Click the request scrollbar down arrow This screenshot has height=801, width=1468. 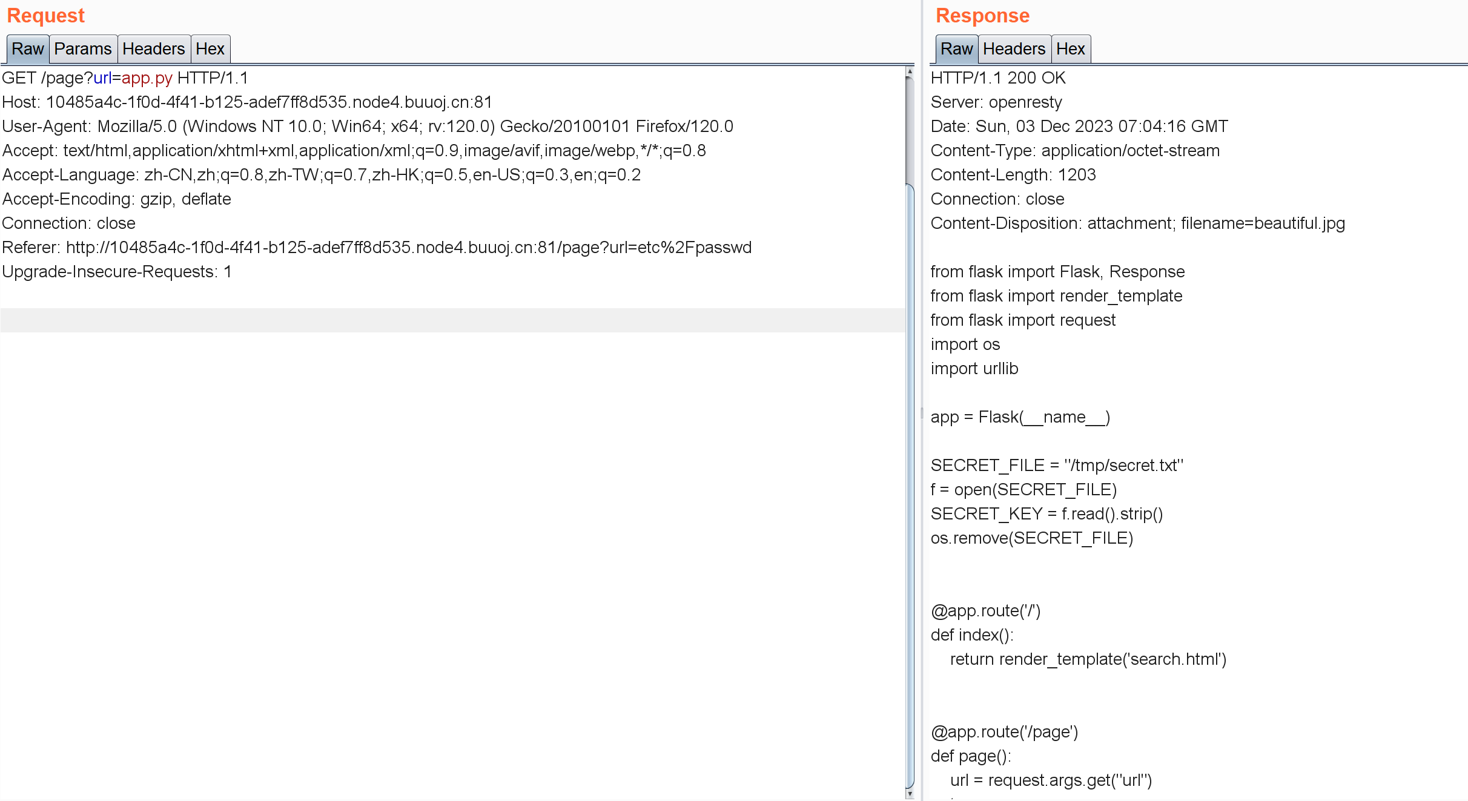pyautogui.click(x=910, y=794)
